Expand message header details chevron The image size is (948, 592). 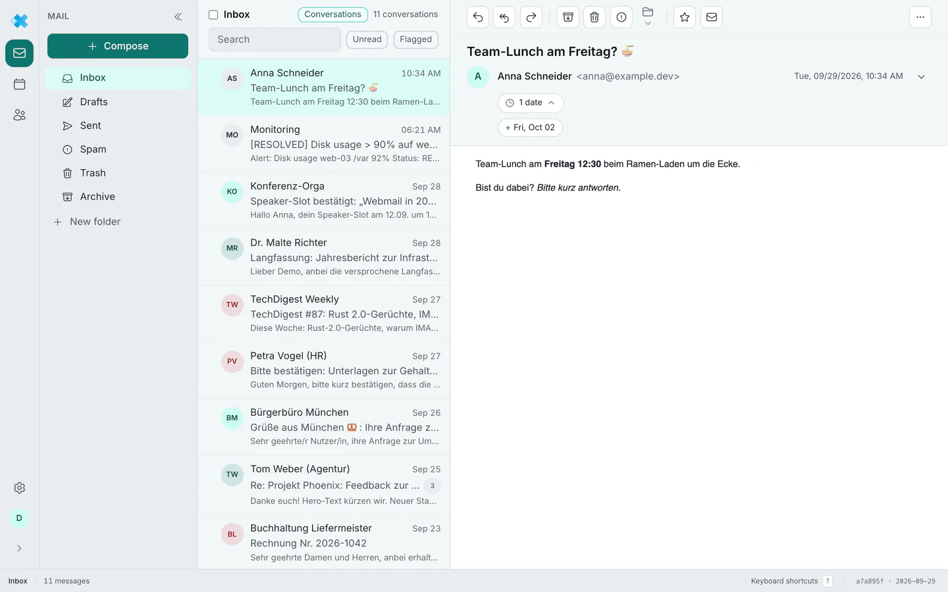pyautogui.click(x=922, y=76)
